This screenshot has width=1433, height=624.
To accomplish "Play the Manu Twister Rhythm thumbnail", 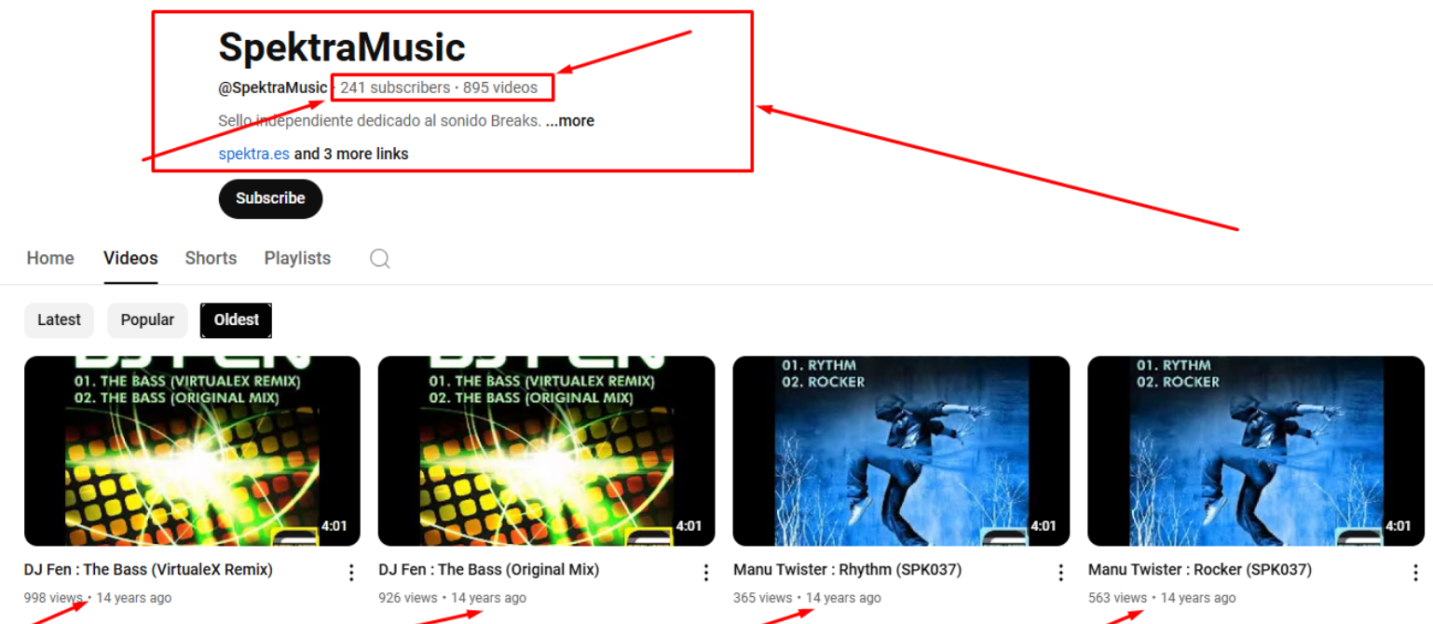I will pos(901,451).
